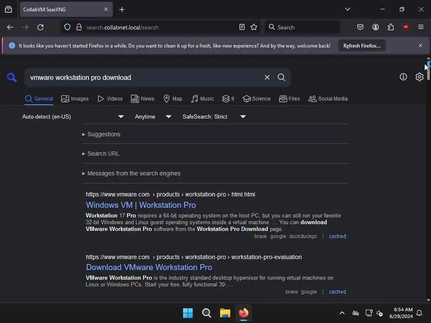This screenshot has height=323, width=431.
Task: Click the workstation-pro-evaluation result URL
Action: pos(194,257)
